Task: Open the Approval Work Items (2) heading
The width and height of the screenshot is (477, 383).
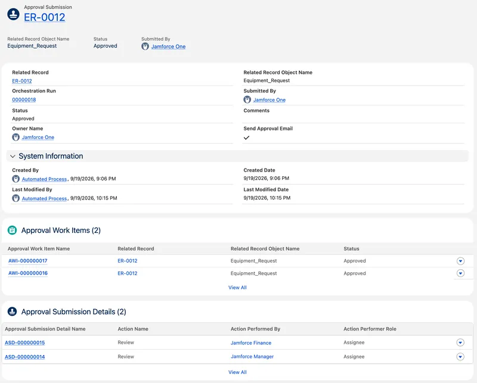Action: (61, 231)
